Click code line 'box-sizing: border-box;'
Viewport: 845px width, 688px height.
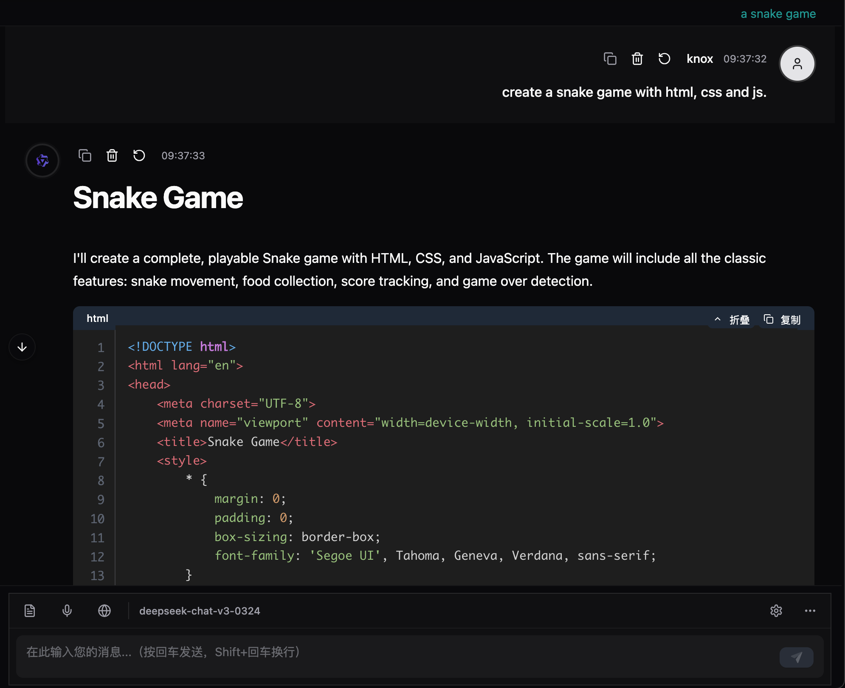click(x=297, y=537)
